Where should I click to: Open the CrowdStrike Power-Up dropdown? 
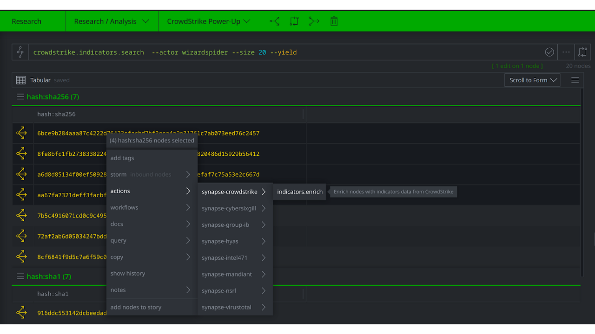(x=209, y=21)
